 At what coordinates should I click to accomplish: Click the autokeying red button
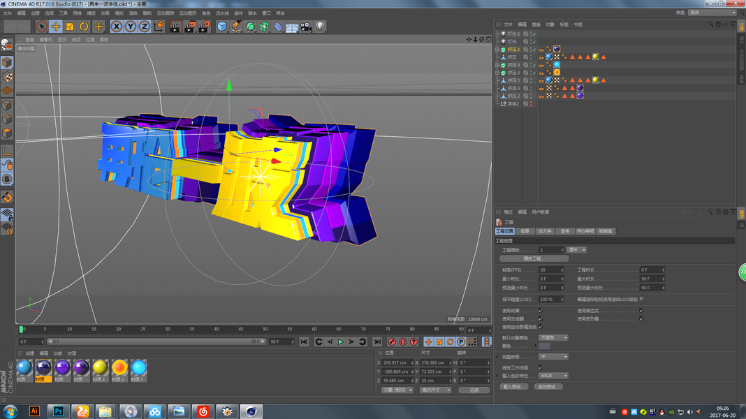[x=402, y=342]
